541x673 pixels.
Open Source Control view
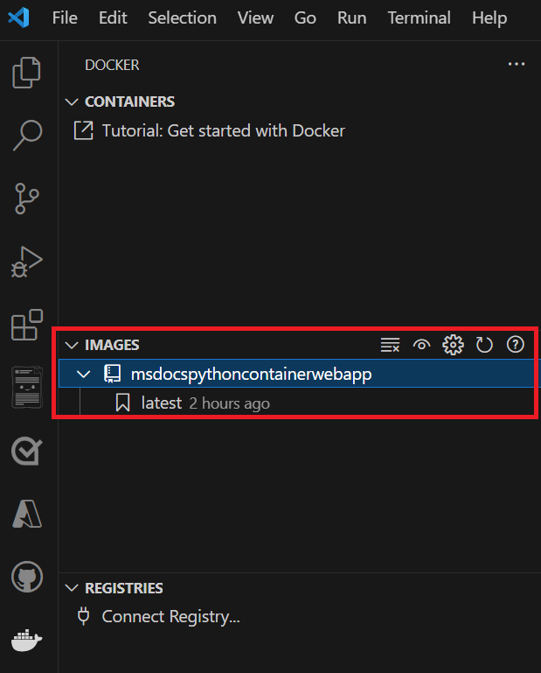27,199
